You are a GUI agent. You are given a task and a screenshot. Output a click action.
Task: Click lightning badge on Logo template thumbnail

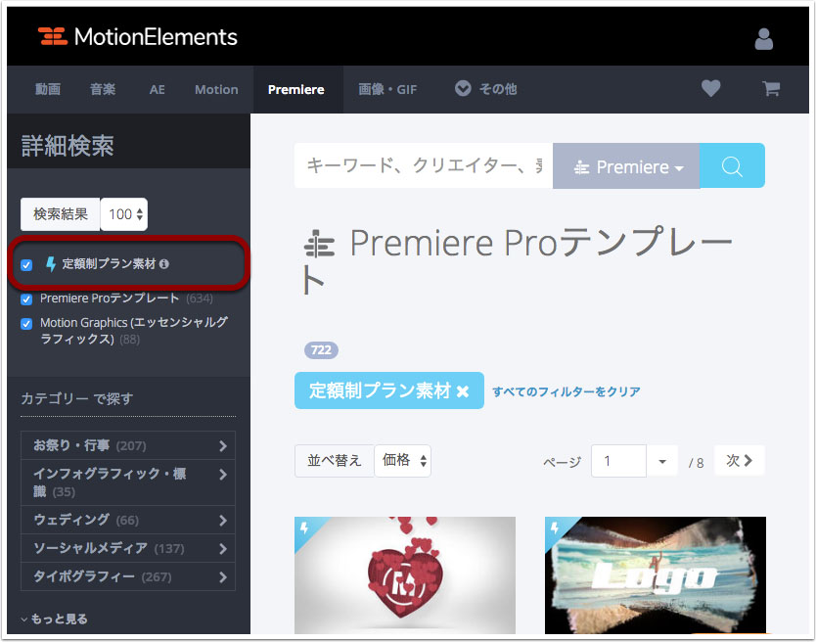click(554, 527)
